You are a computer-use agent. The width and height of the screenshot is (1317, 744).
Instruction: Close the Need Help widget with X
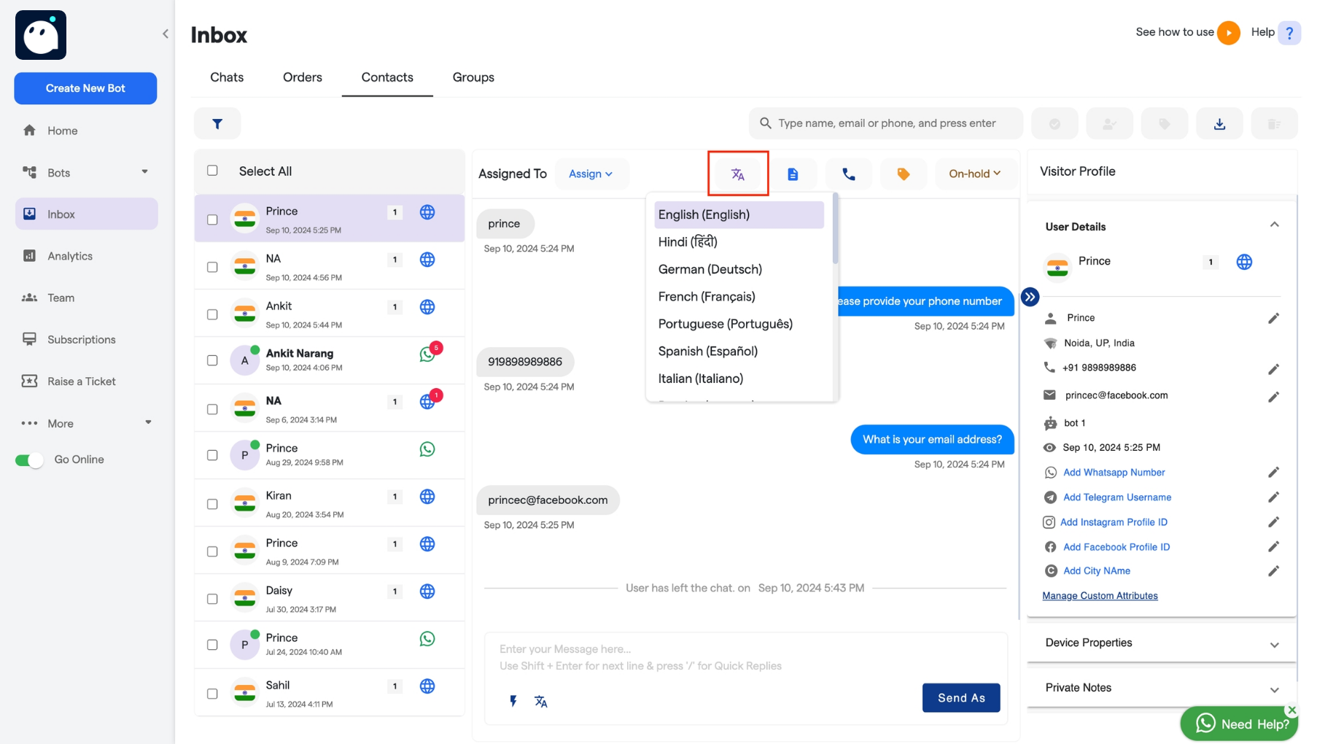coord(1291,710)
